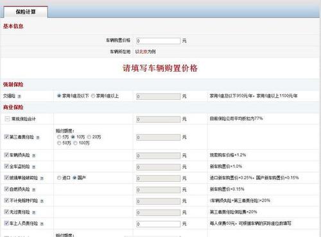Click the 强制保险 section heading
This screenshot has width=321, height=237.
tap(13, 85)
